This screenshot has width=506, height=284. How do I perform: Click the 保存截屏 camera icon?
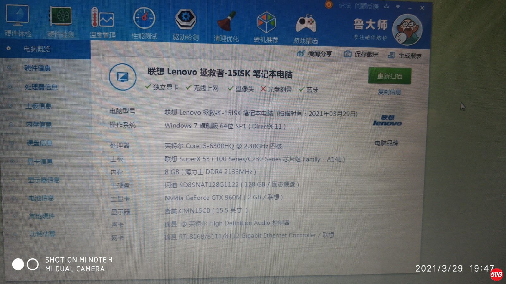click(x=348, y=54)
